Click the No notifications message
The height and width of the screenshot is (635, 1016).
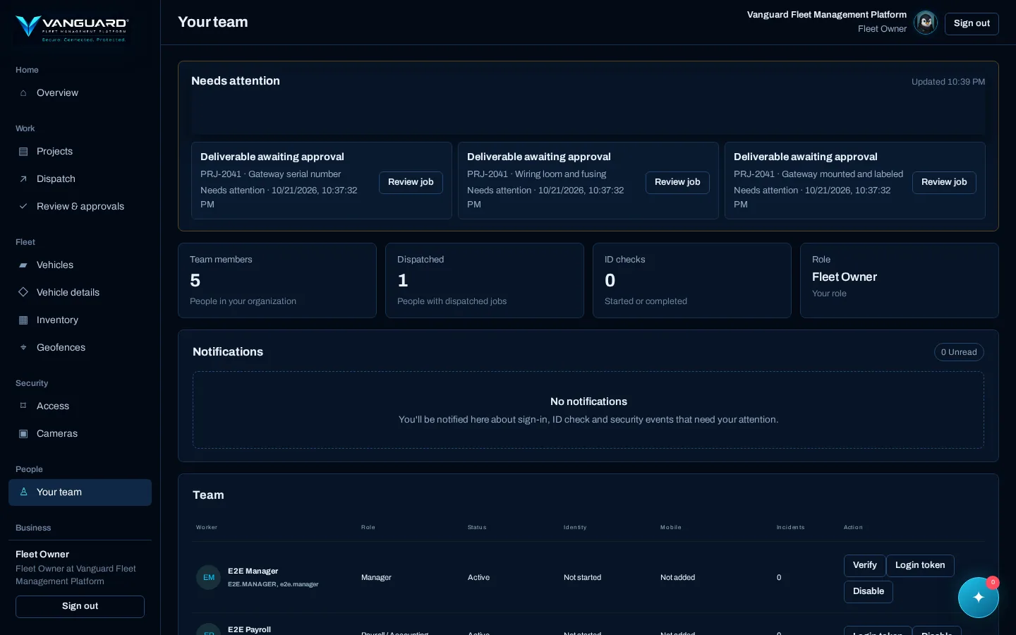[588, 402]
